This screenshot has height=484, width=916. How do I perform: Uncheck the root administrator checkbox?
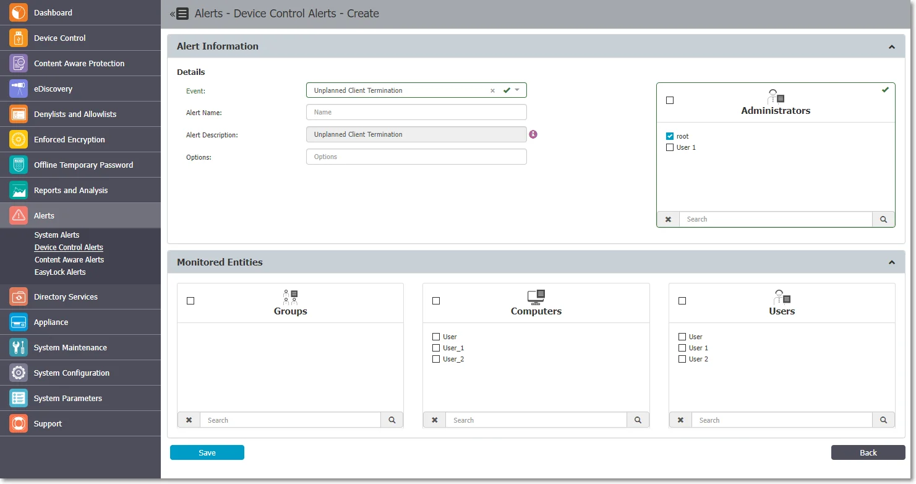click(670, 136)
